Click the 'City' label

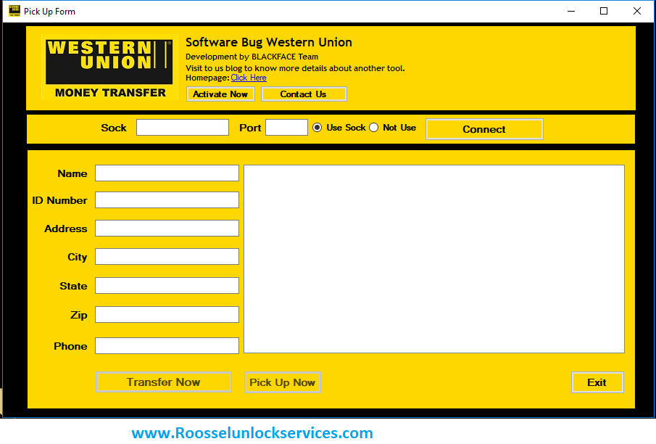(78, 257)
